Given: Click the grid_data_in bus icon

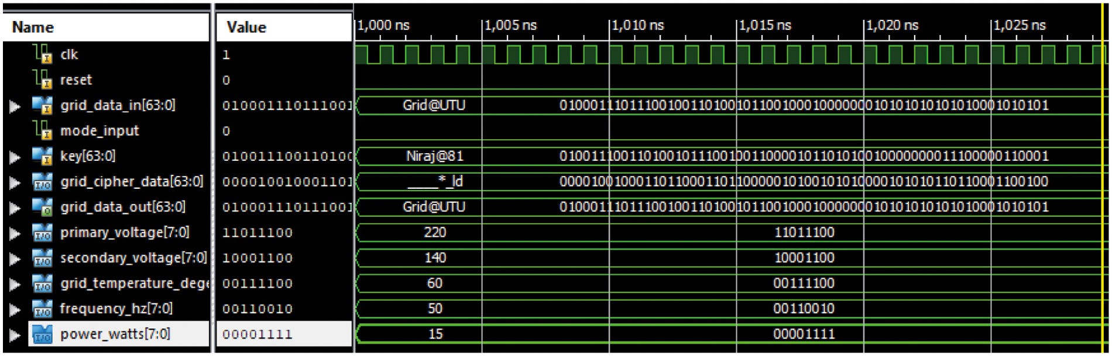Looking at the screenshot, I should coord(43,105).
